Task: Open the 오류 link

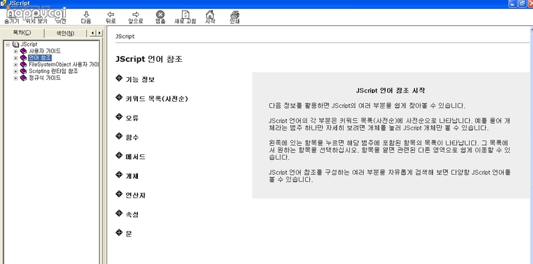Action: coord(132,118)
